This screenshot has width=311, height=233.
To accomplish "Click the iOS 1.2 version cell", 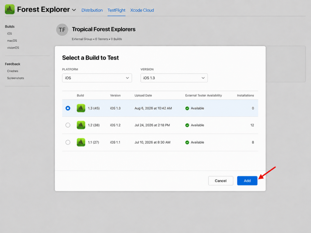I will tap(115, 125).
